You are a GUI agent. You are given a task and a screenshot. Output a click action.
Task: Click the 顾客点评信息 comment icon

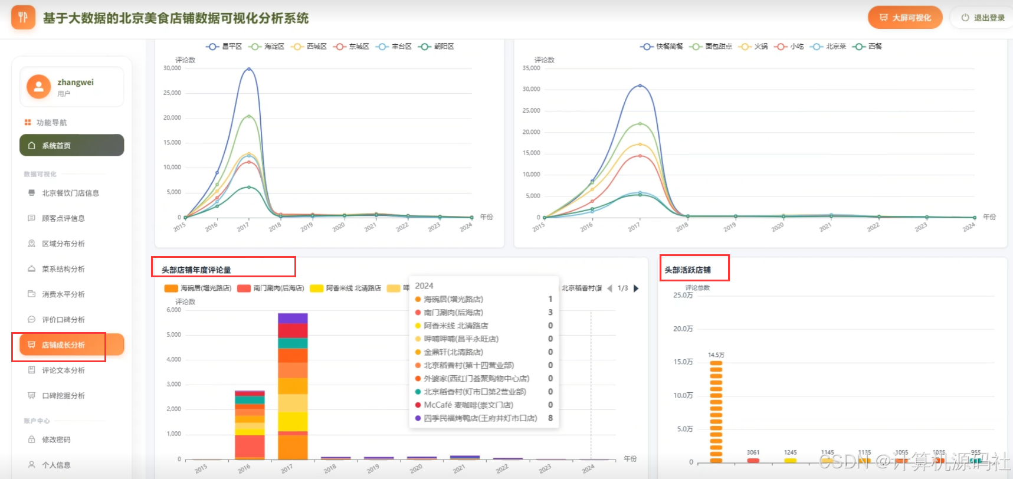tap(32, 218)
